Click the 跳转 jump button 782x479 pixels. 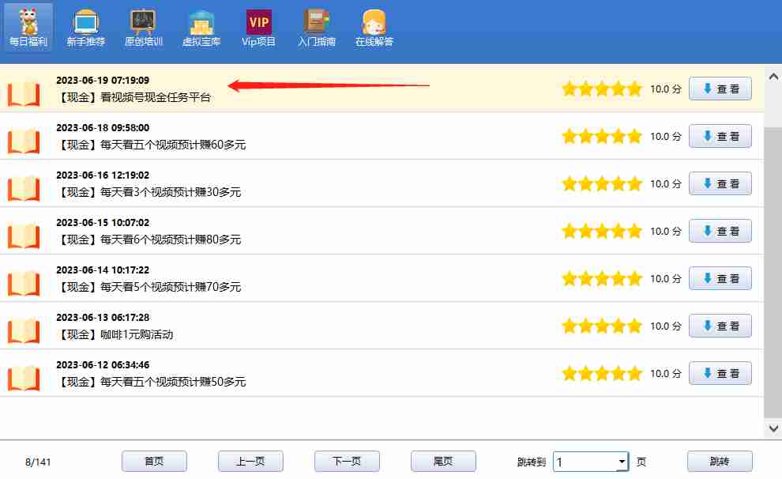(x=720, y=462)
